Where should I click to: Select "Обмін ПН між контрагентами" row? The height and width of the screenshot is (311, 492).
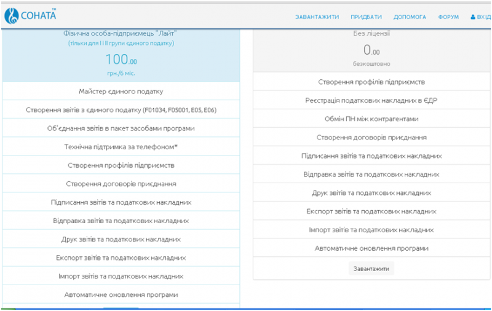click(371, 119)
